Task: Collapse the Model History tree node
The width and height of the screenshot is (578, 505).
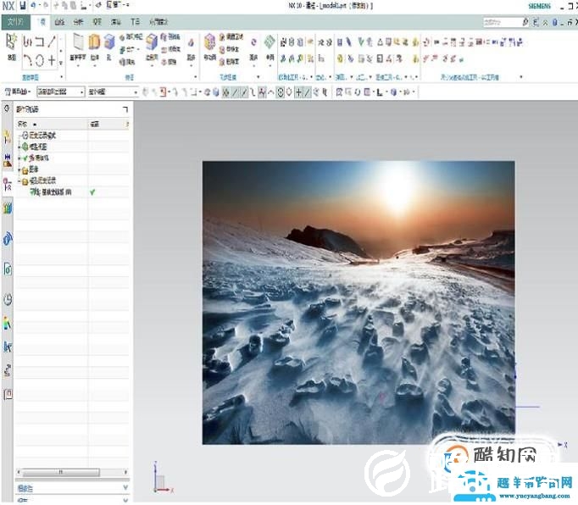Action: pyautogui.click(x=19, y=181)
